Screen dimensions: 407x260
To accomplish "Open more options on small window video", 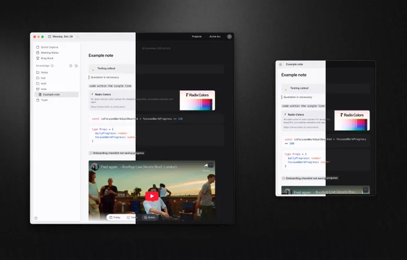I will [366, 190].
